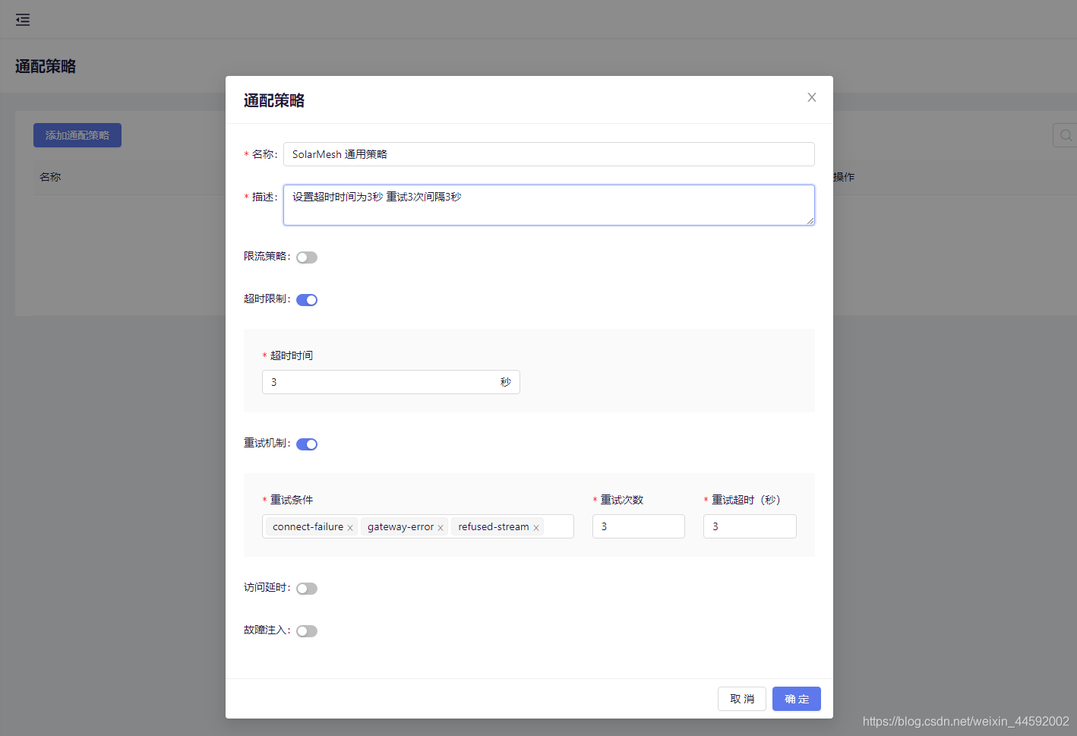Remove the connect-failure tag
Screen dimensions: 1077x736
pyautogui.click(x=350, y=528)
